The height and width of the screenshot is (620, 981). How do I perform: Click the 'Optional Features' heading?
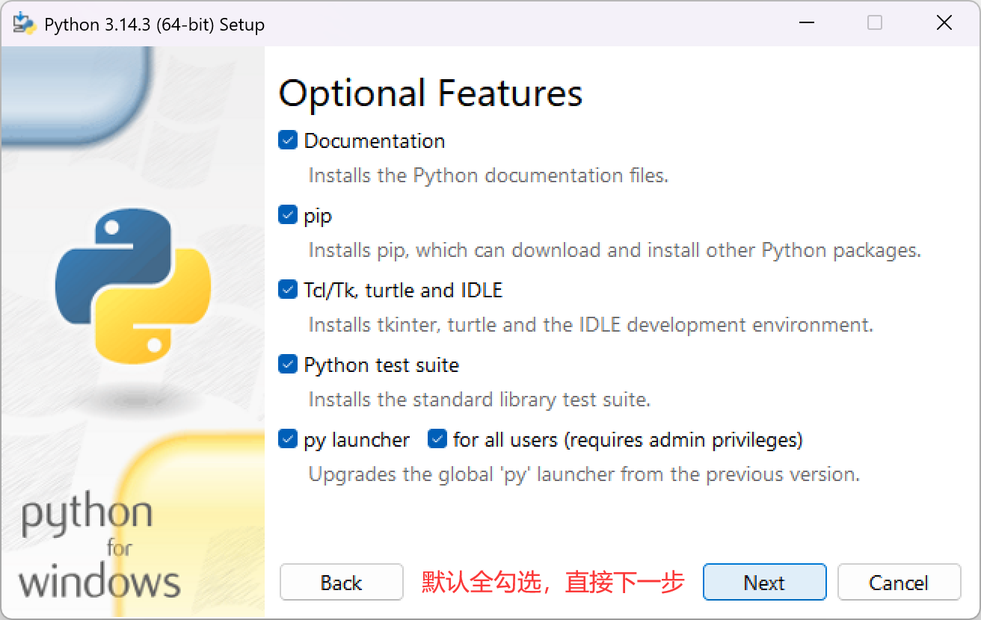[430, 93]
